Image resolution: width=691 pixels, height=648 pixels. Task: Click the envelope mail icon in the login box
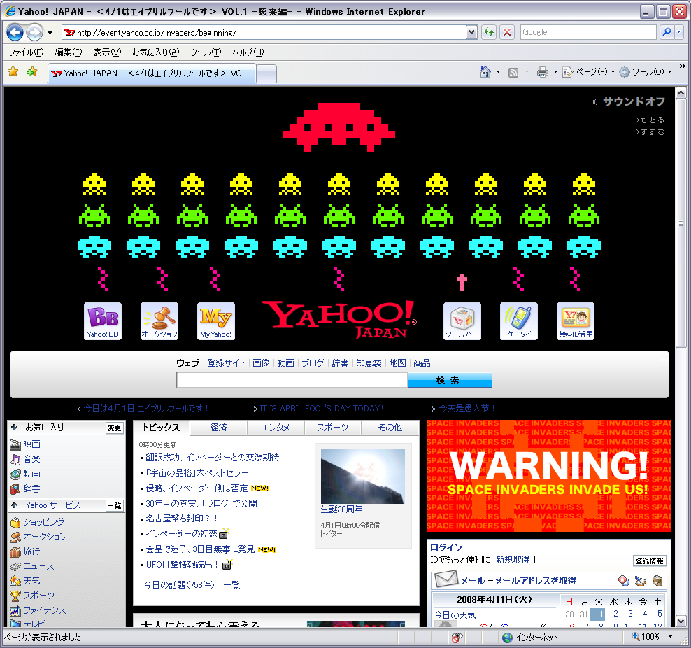pyautogui.click(x=446, y=579)
